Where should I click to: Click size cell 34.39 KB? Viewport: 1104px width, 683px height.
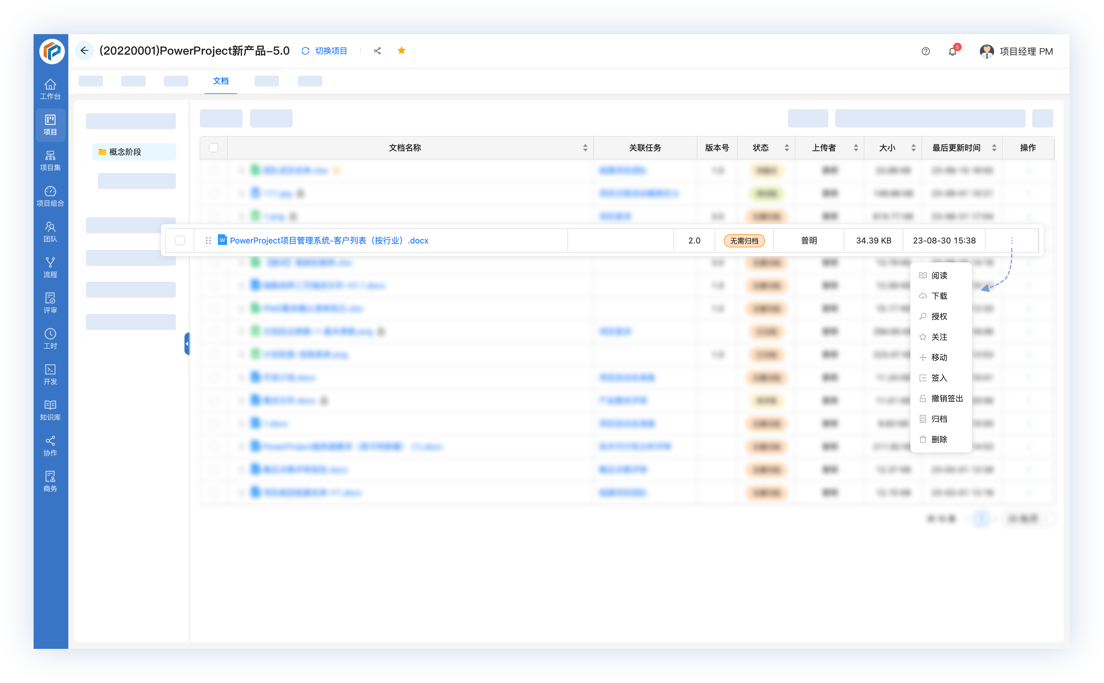pyautogui.click(x=873, y=241)
